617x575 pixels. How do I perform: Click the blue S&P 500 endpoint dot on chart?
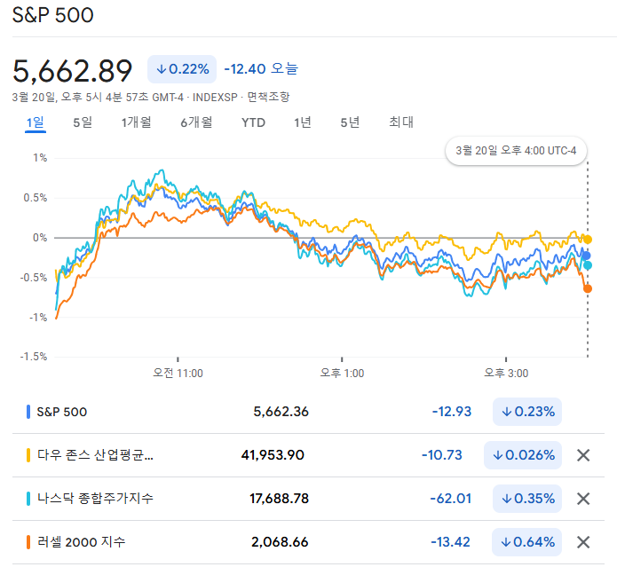586,256
